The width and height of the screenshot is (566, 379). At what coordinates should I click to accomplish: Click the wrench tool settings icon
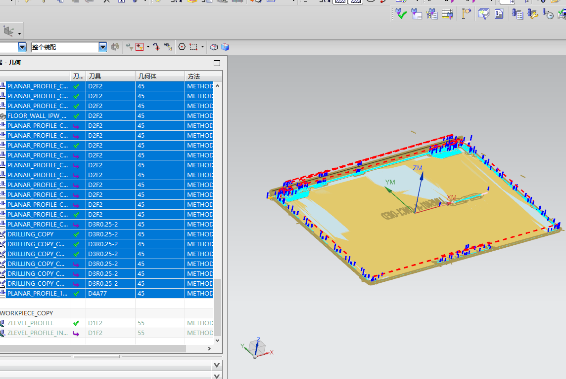[533, 14]
